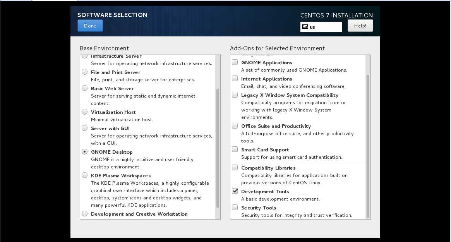Choose the Virtualization Host radio button
Viewport: 451px width, 242px height.
84,112
